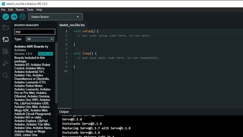
Task: Click the BOARDS MANAGER panel heading
Action: [27, 25]
